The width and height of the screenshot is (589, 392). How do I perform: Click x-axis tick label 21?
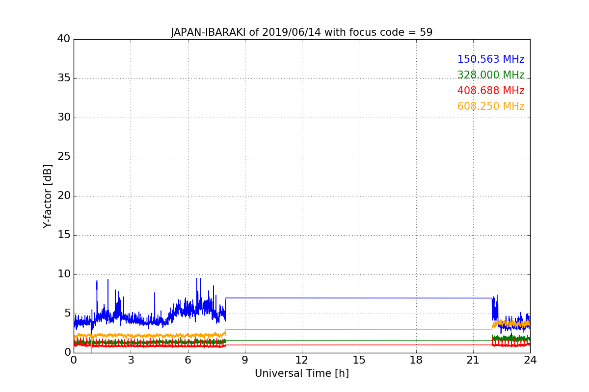point(473,360)
